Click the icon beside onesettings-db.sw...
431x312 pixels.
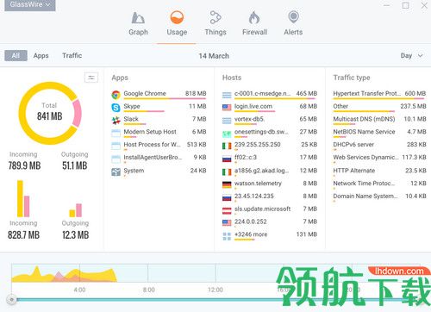click(227, 134)
